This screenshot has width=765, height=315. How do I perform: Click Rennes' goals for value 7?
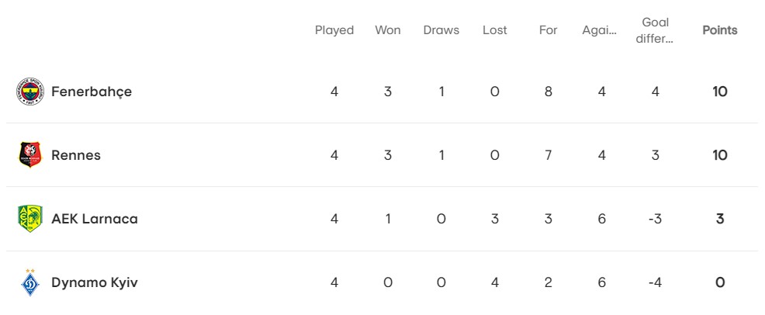[x=548, y=155]
